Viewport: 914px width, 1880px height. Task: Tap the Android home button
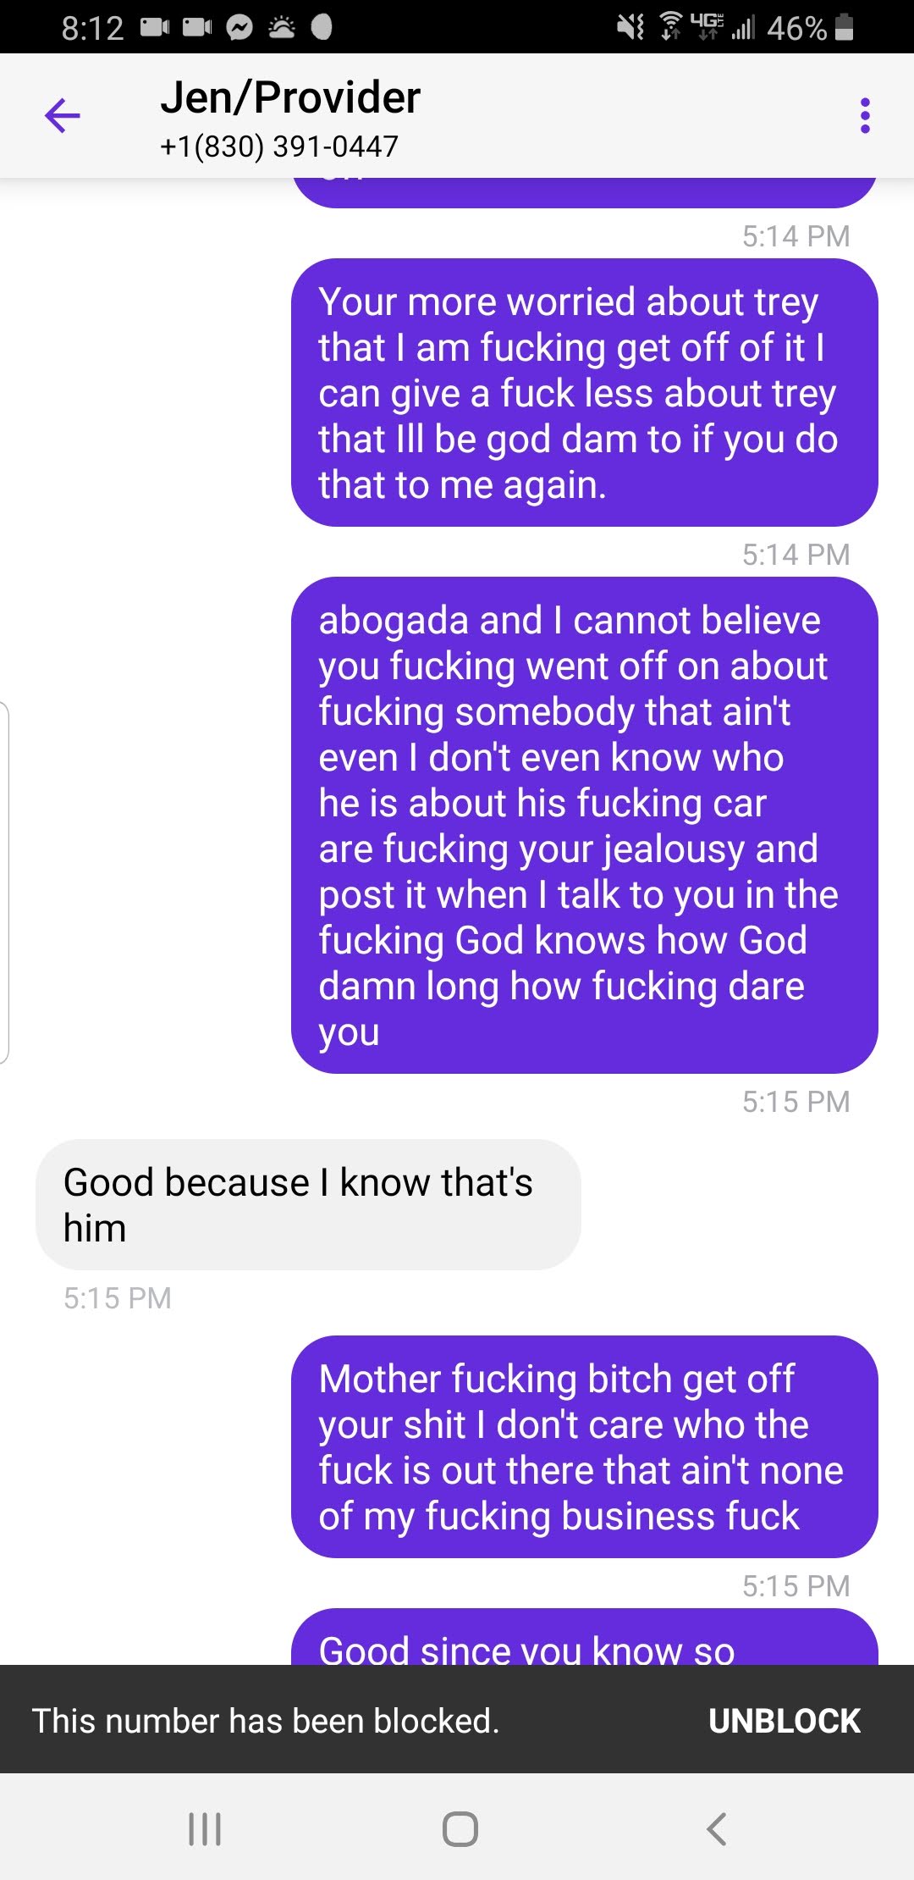460,1828
